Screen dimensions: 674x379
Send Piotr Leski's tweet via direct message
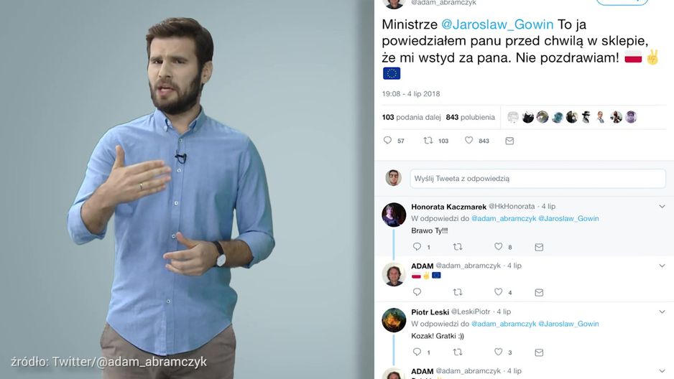tap(539, 352)
